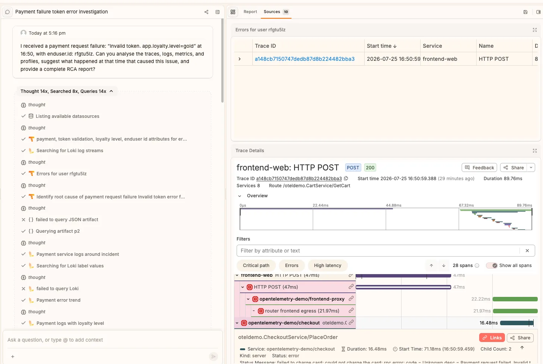Open step Payment service logs around incident
Screen dimensions: 543x364
(78, 254)
